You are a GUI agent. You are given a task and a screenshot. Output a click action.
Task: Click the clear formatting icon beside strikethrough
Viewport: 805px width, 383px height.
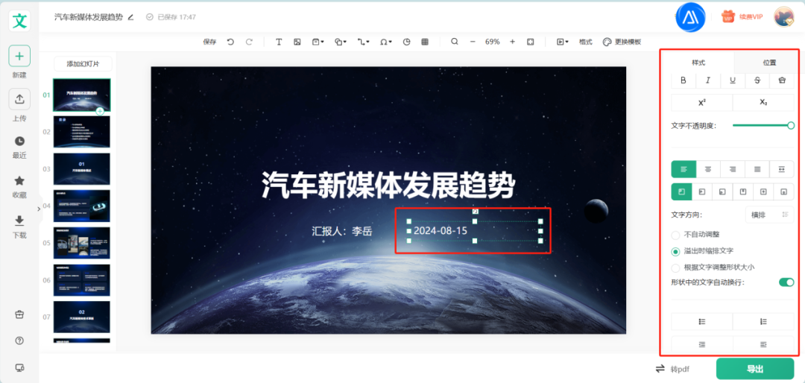coord(781,80)
